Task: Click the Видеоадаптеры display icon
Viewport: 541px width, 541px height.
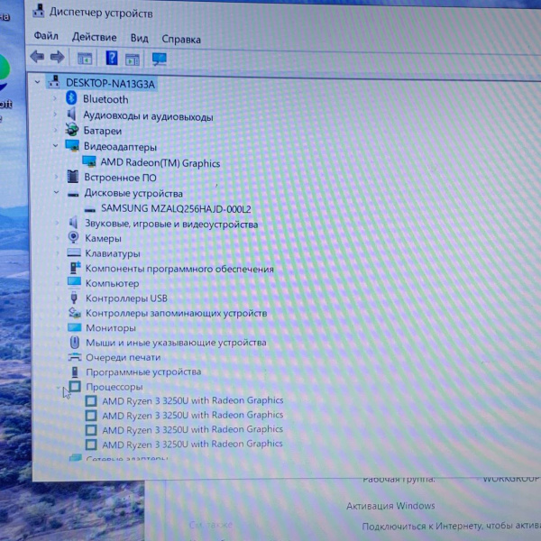Action: click(72, 145)
